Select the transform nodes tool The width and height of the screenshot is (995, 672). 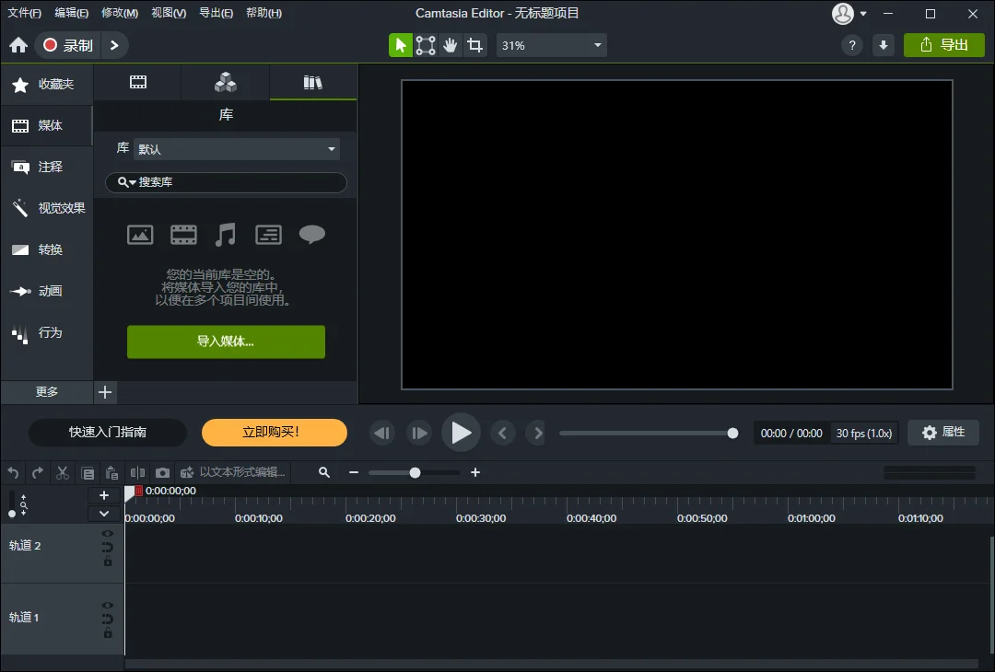pyautogui.click(x=425, y=45)
